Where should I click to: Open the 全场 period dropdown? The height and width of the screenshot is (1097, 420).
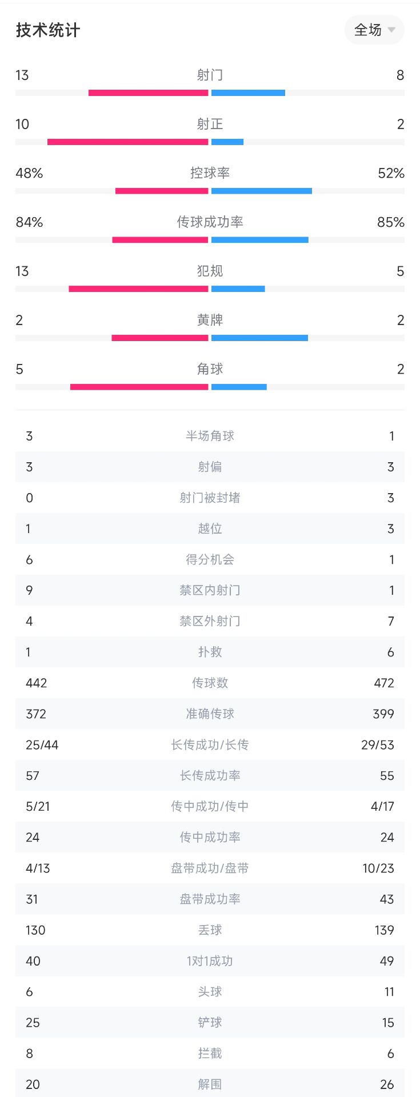(374, 30)
